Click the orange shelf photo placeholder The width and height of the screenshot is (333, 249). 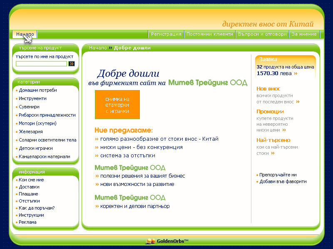pos(117,105)
